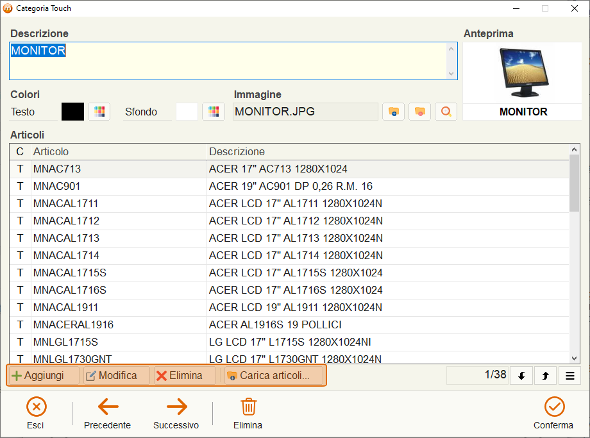Click description LG LCD 17" L1715S 1280X1024NI

[x=290, y=342]
